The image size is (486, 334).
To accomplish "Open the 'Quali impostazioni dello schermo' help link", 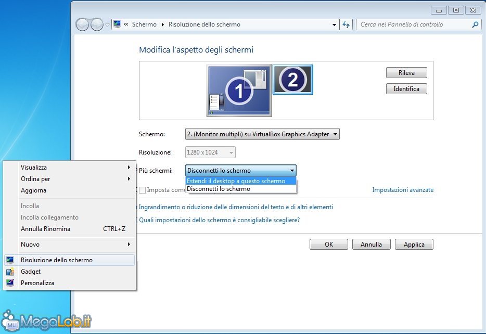I will tap(220, 220).
